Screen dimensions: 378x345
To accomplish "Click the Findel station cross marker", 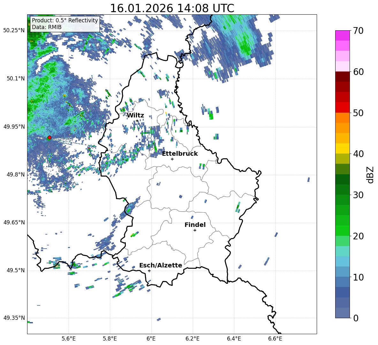I will [x=195, y=230].
